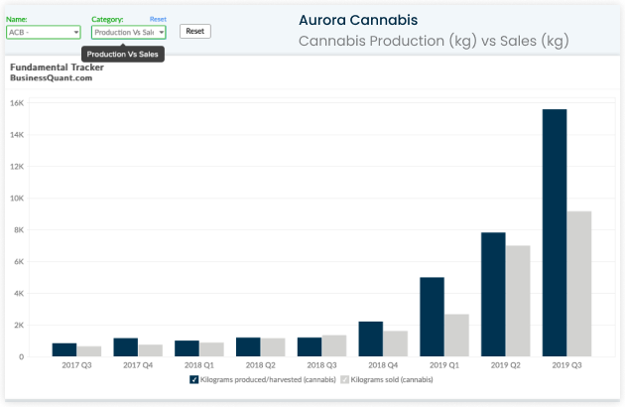
Task: Click the 2017 Q4 axis label
Action: 138,365
